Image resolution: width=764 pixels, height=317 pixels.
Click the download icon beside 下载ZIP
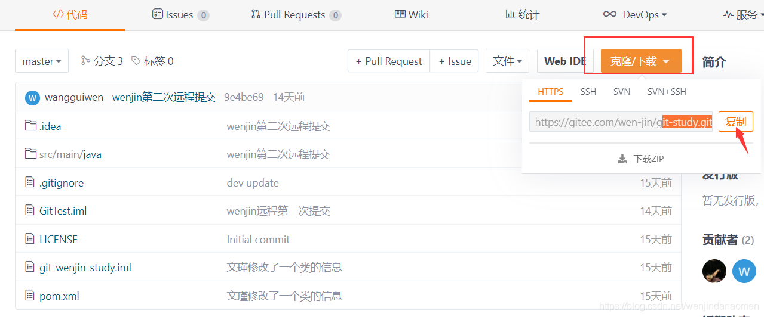point(622,159)
